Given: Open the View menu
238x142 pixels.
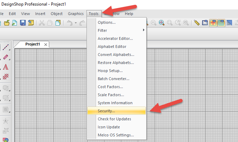Looking at the screenshot, I should 25,14.
